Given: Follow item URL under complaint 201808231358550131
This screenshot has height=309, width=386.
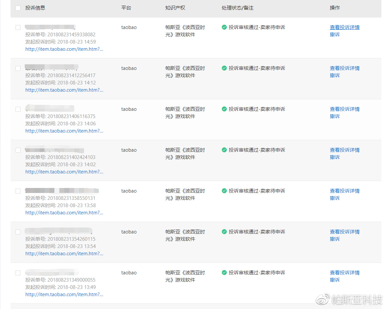Looking at the screenshot, I should (64, 212).
